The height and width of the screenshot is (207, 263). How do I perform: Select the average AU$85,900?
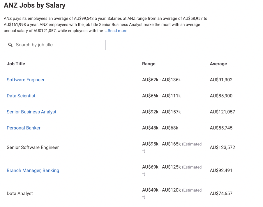(x=221, y=96)
